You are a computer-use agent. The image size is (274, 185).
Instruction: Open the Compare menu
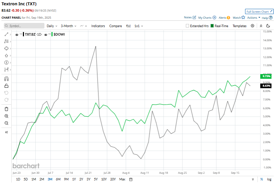(116, 26)
